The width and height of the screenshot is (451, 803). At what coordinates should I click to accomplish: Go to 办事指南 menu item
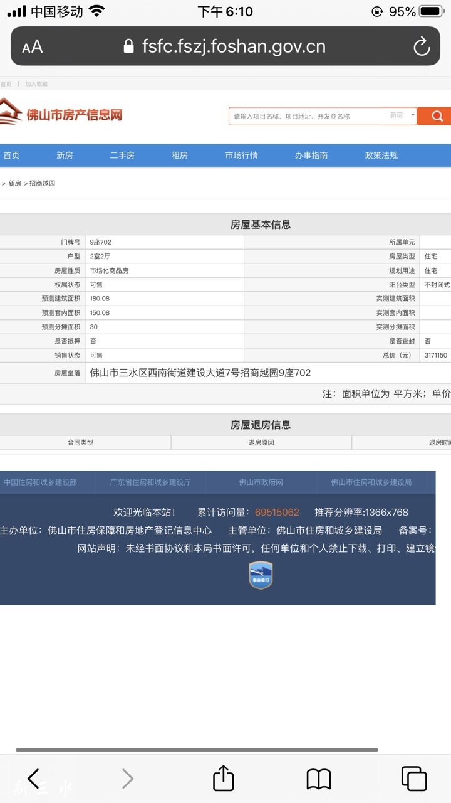pos(311,156)
